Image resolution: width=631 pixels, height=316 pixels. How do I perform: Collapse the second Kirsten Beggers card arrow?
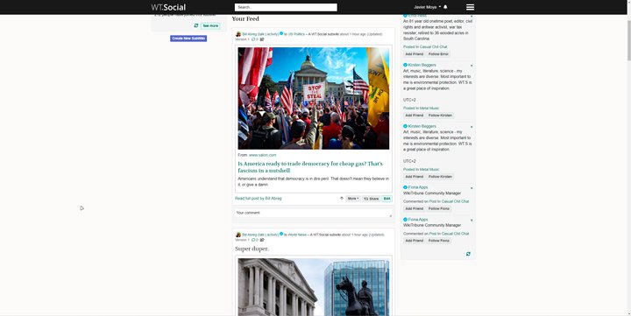pos(471,127)
